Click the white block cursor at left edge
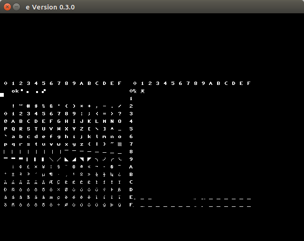Screen dimensions: 304x241 (x=2, y=95)
